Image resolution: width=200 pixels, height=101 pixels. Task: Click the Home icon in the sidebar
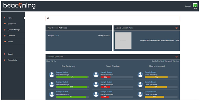click(x=5, y=18)
